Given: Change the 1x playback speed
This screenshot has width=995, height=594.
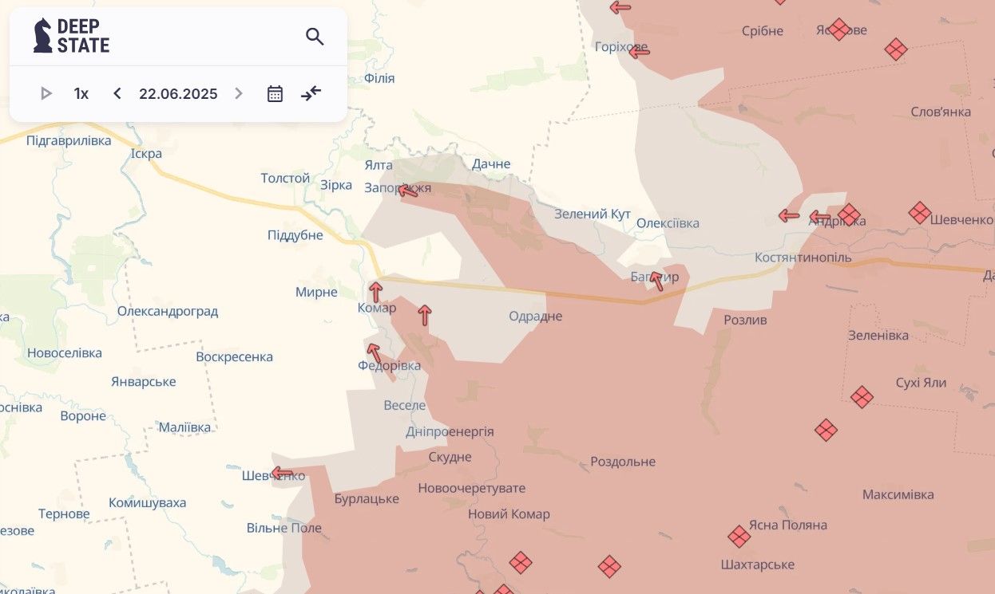Looking at the screenshot, I should point(81,94).
